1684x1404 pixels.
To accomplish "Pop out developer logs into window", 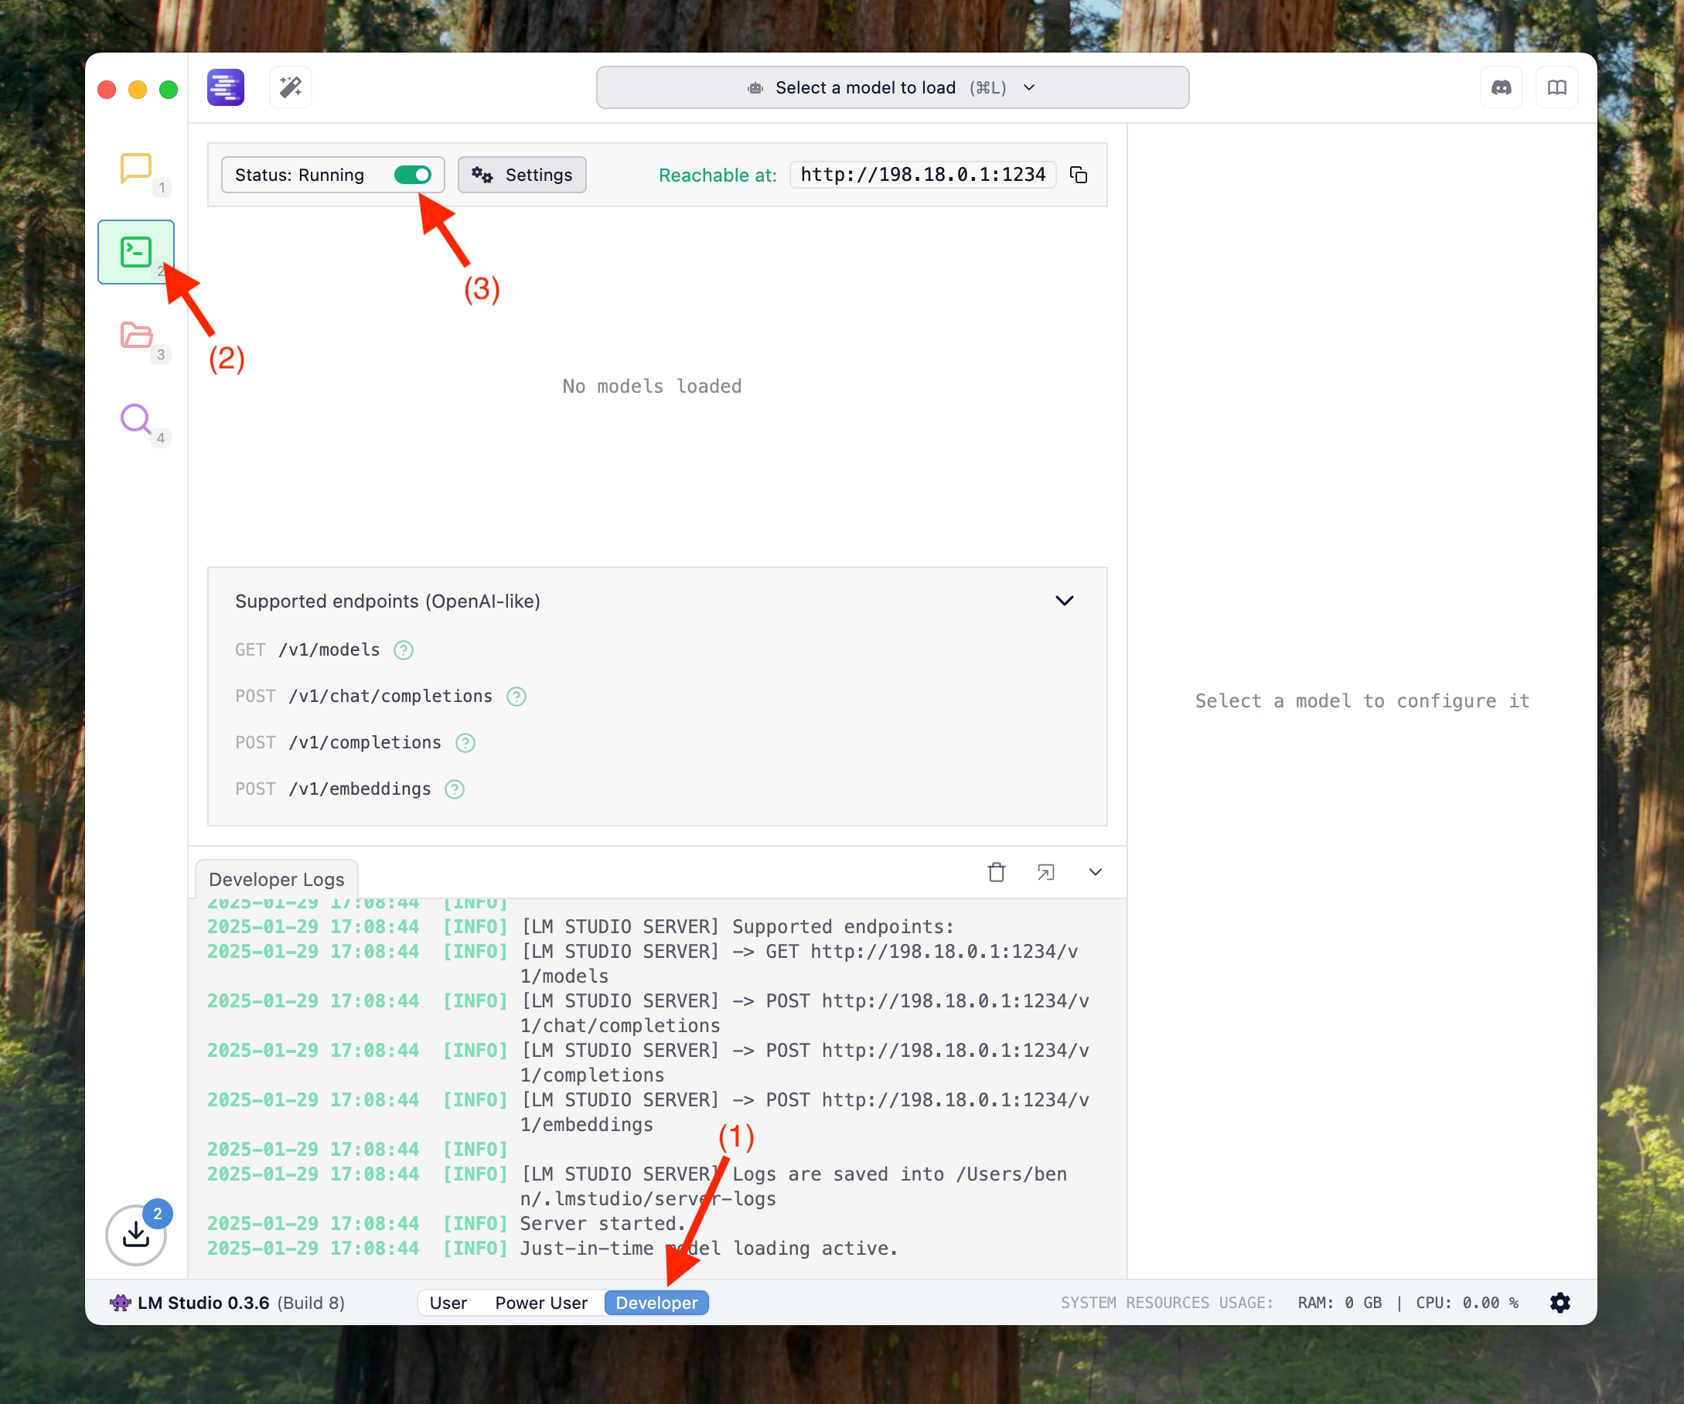I will [1045, 872].
